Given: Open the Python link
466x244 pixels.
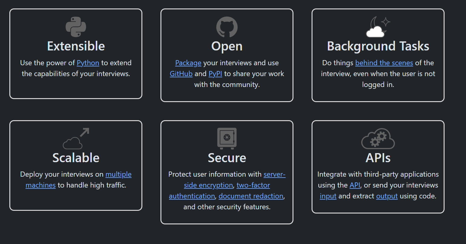Looking at the screenshot, I should [x=88, y=63].
